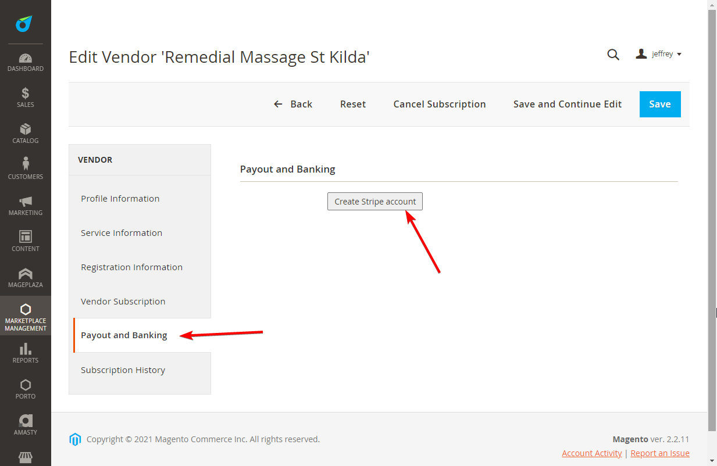Screen dimensions: 717x466
Task: Click the VENDOR panel heading
Action: (95, 160)
